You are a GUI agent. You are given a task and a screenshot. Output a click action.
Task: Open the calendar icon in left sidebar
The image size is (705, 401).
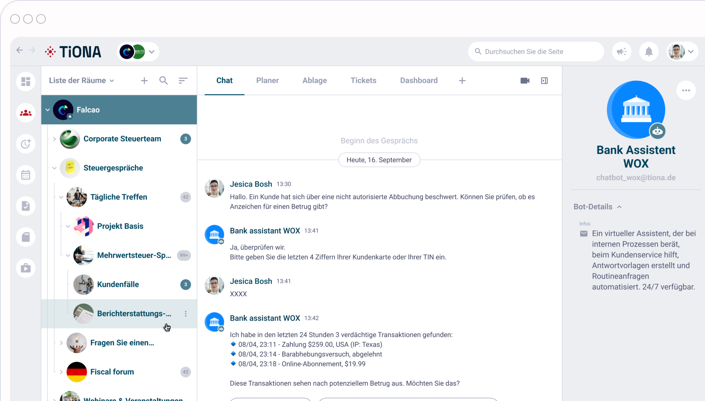tap(26, 175)
